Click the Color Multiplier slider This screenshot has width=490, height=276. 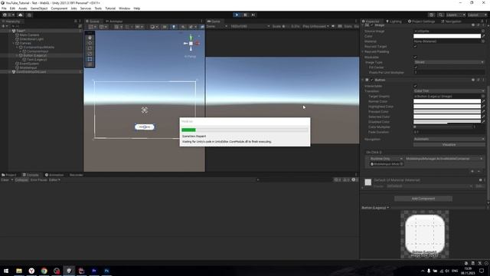tap(443, 127)
